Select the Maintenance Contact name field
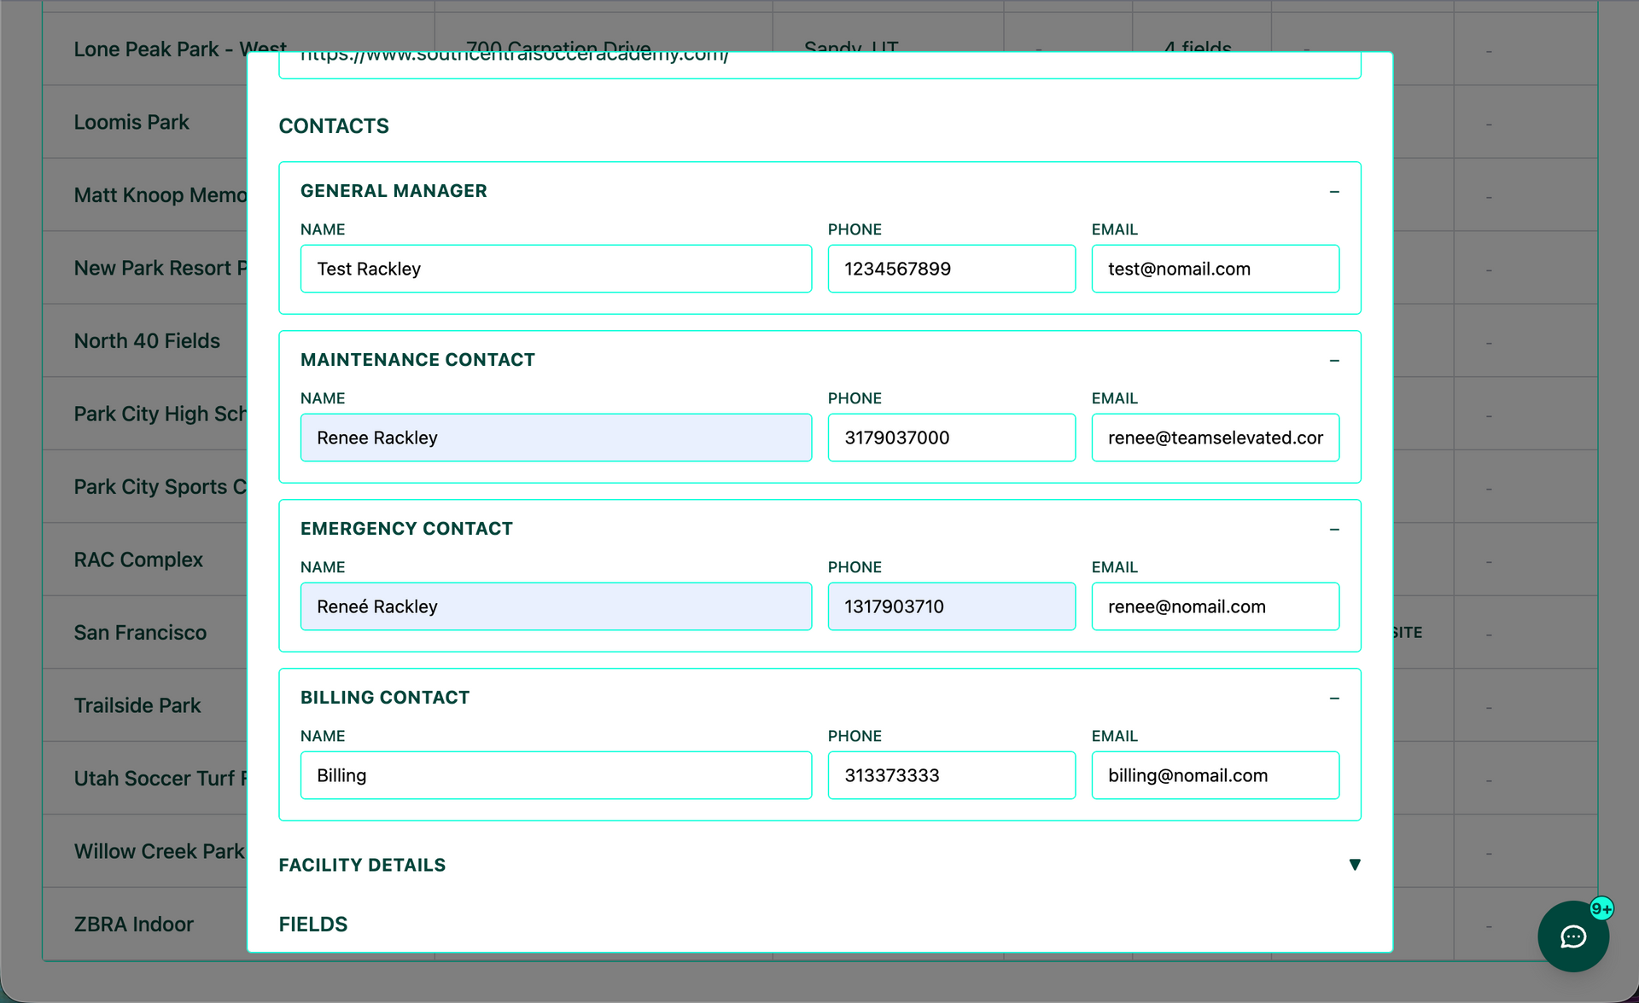1639x1003 pixels. click(556, 438)
